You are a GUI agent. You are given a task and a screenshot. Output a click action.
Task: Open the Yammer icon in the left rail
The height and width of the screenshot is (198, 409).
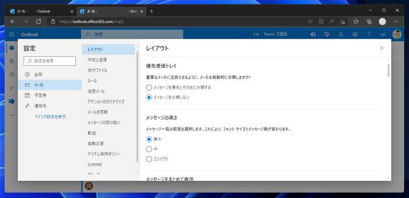[11, 101]
